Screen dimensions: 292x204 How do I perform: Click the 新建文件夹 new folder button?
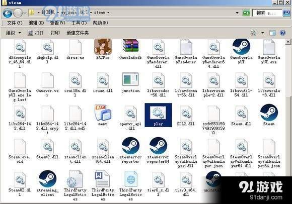click(x=78, y=33)
